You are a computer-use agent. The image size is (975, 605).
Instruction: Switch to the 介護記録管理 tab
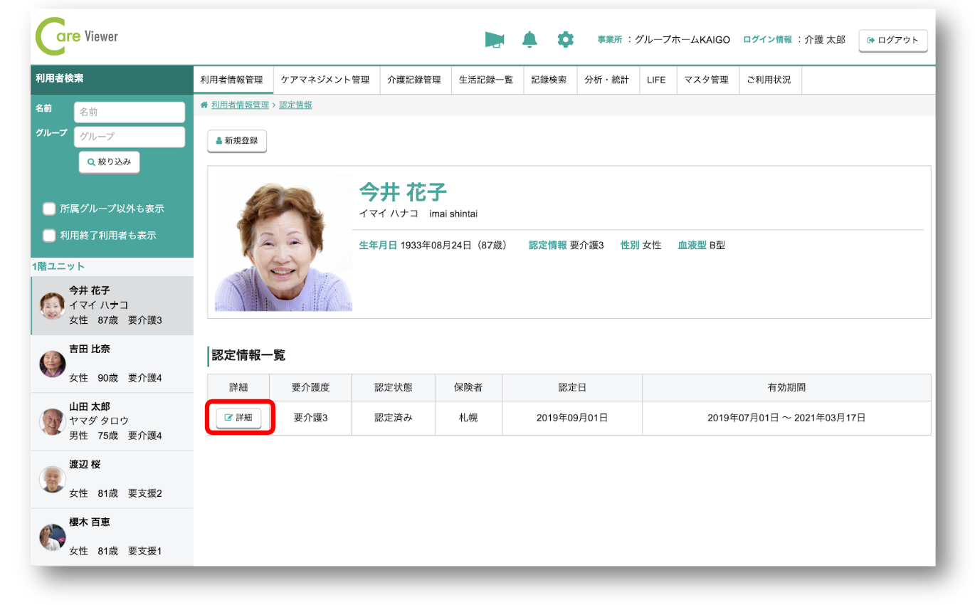(x=414, y=80)
